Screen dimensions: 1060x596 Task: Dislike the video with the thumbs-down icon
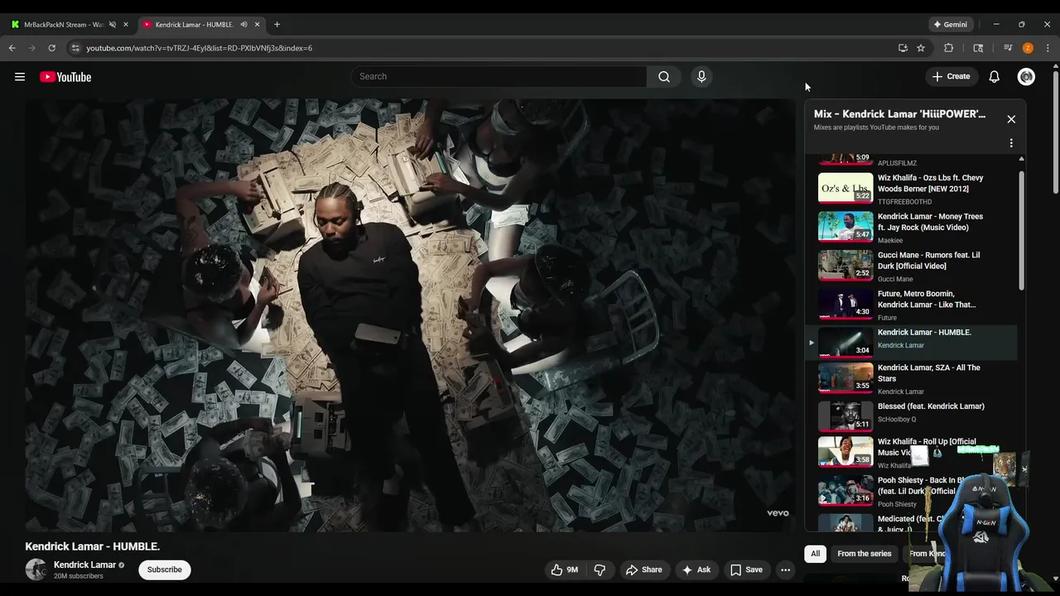[600, 570]
